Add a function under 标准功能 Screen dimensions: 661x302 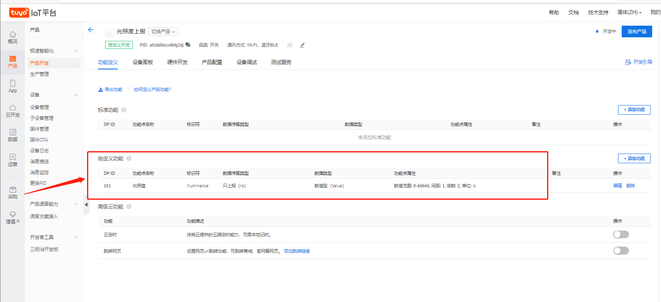click(634, 110)
